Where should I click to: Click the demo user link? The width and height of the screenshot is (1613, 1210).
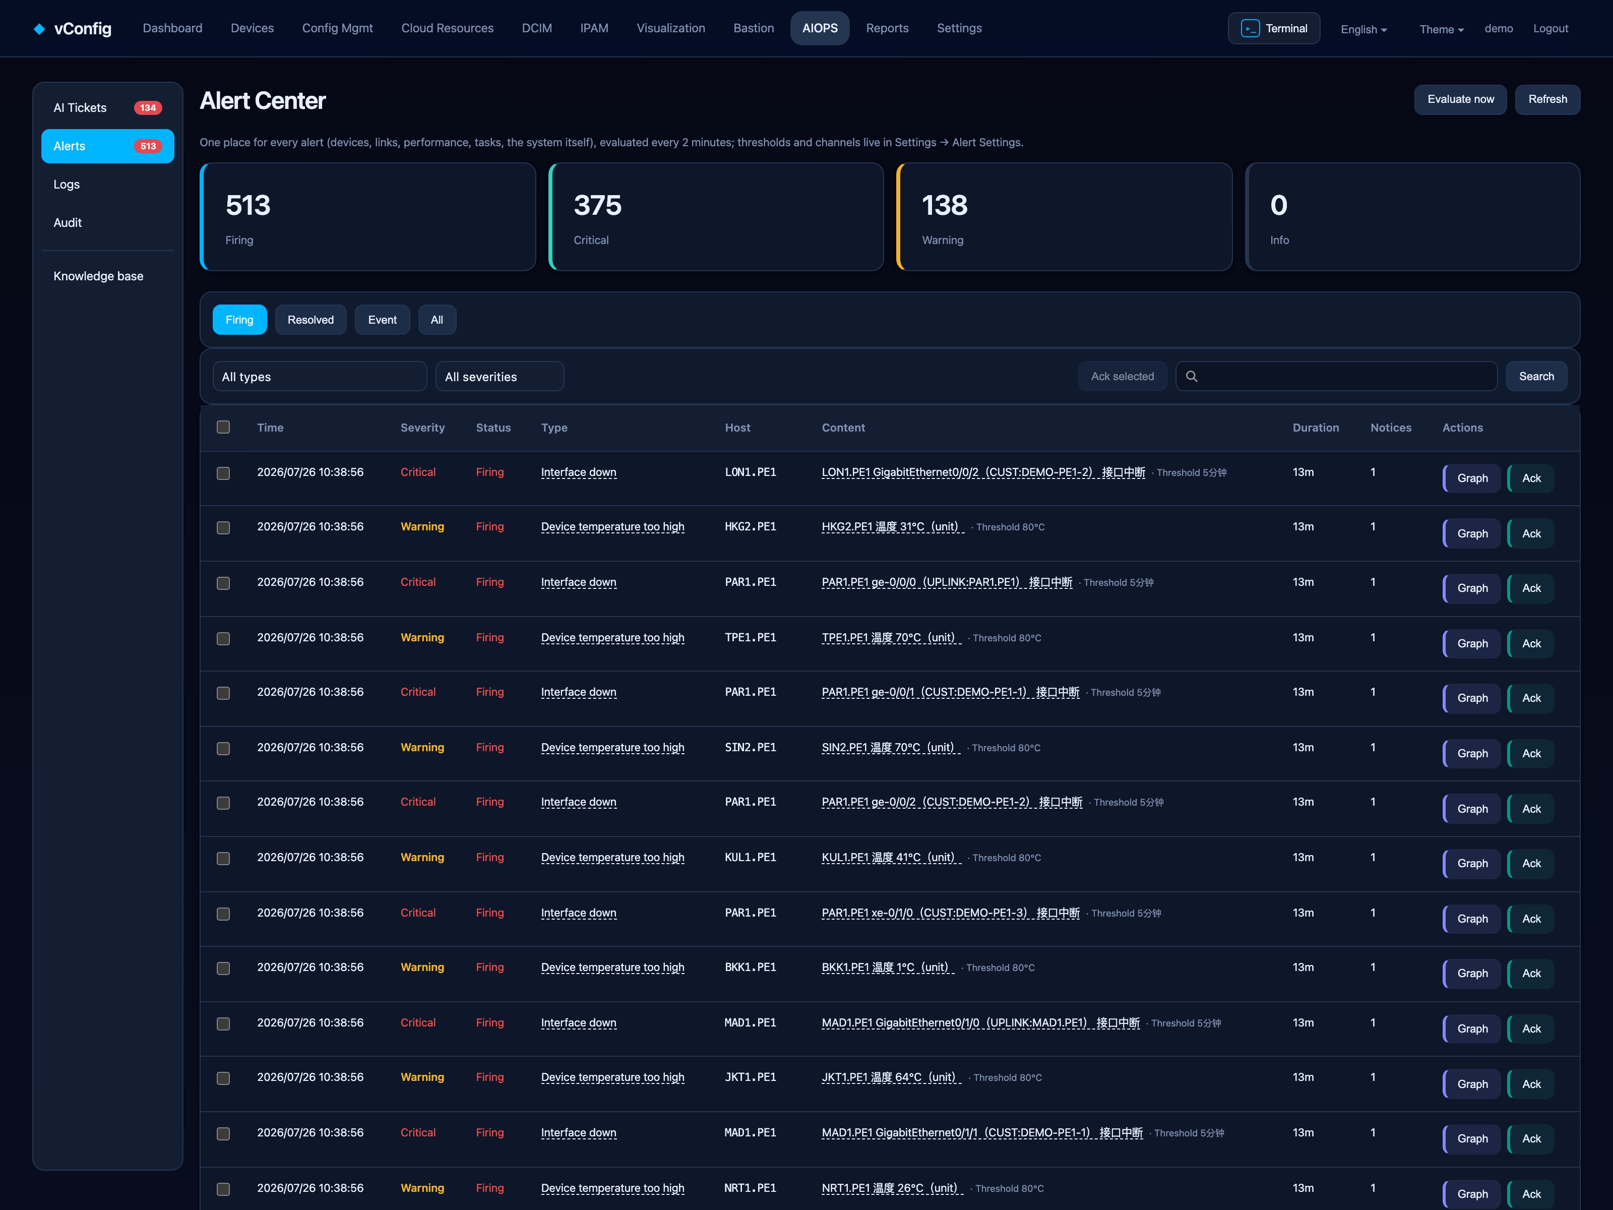[1499, 28]
